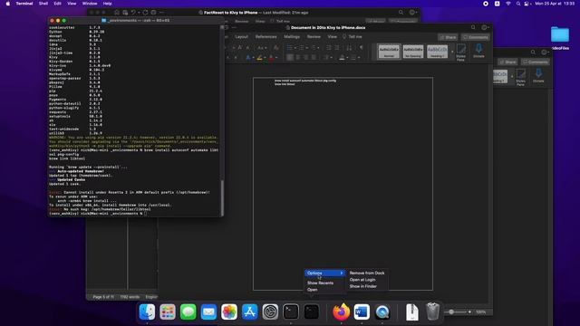
Task: Apply Heading 1 style from gallery
Action: tap(437, 52)
